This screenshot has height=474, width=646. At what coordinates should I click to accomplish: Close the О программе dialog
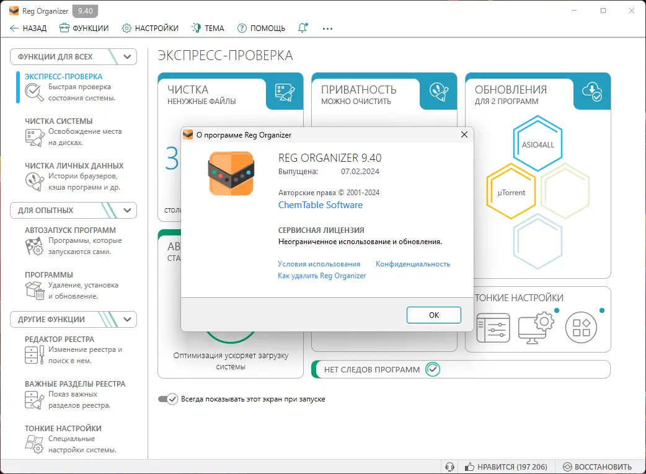click(x=464, y=134)
